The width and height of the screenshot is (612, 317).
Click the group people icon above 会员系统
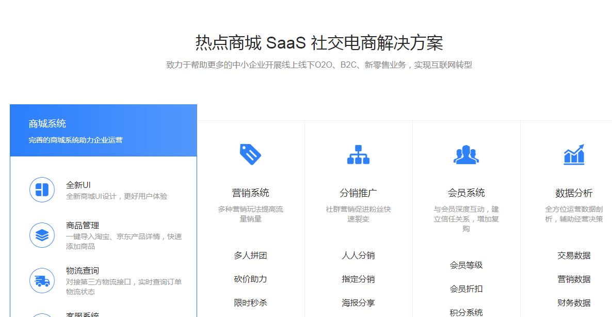466,154
